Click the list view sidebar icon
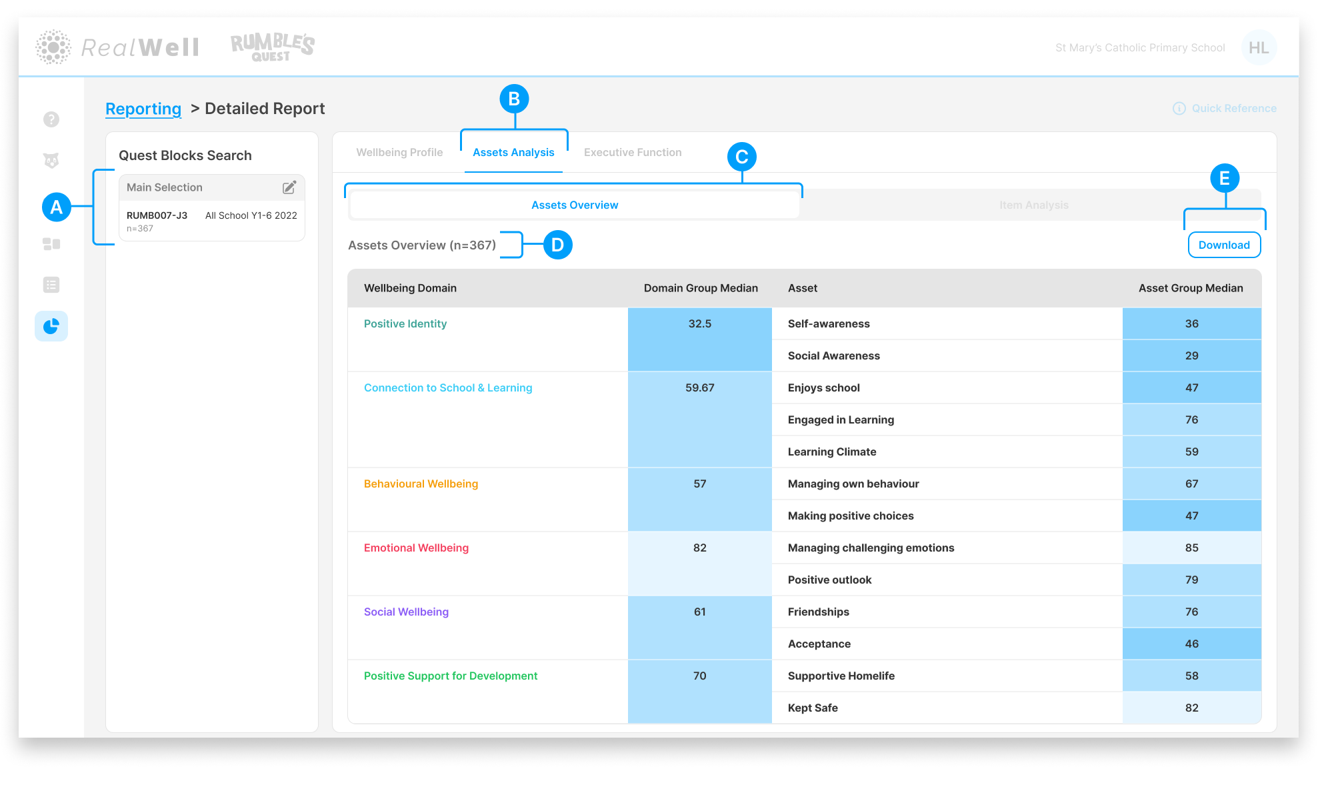Viewport: 1326px width, 799px height. (51, 285)
